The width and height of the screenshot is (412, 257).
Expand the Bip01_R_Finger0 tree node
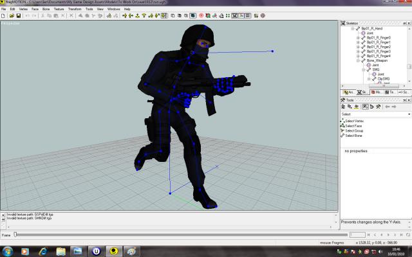358,38
